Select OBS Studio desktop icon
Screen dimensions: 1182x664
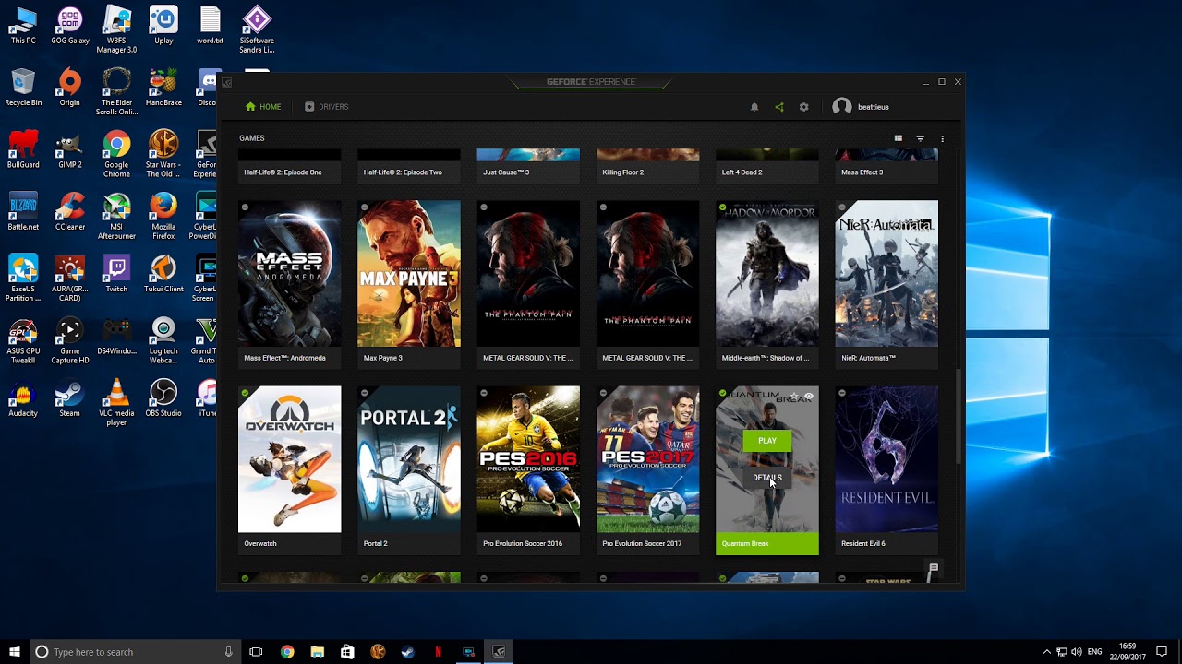[x=163, y=398]
